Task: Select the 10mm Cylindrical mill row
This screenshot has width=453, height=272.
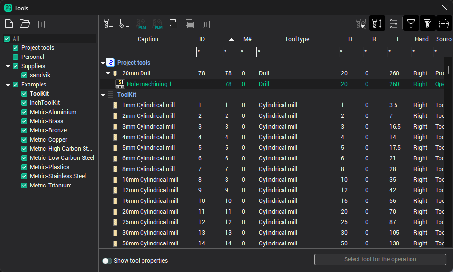Action: pyautogui.click(x=150, y=180)
